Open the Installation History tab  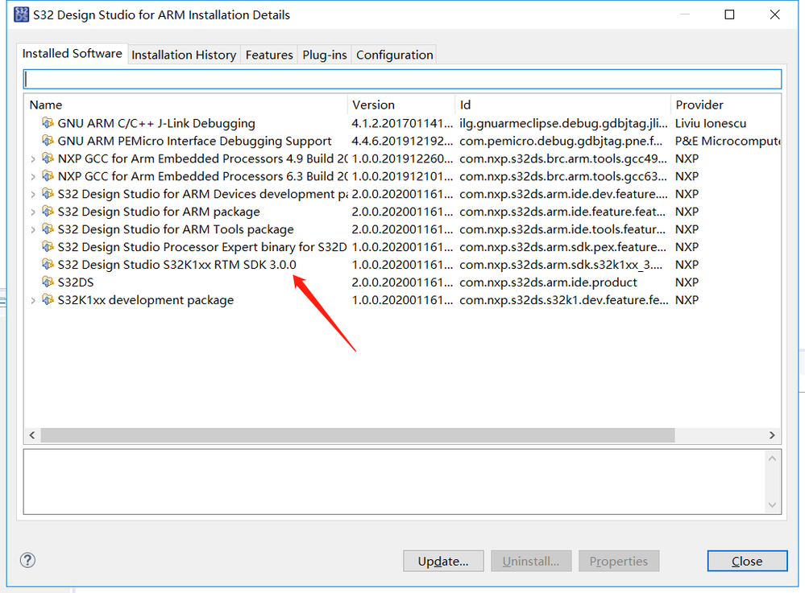pos(184,55)
